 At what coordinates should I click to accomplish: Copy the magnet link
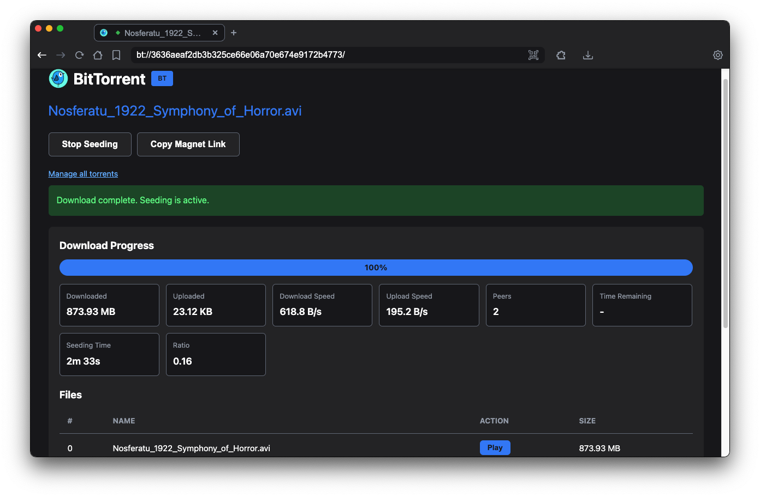[x=188, y=144]
